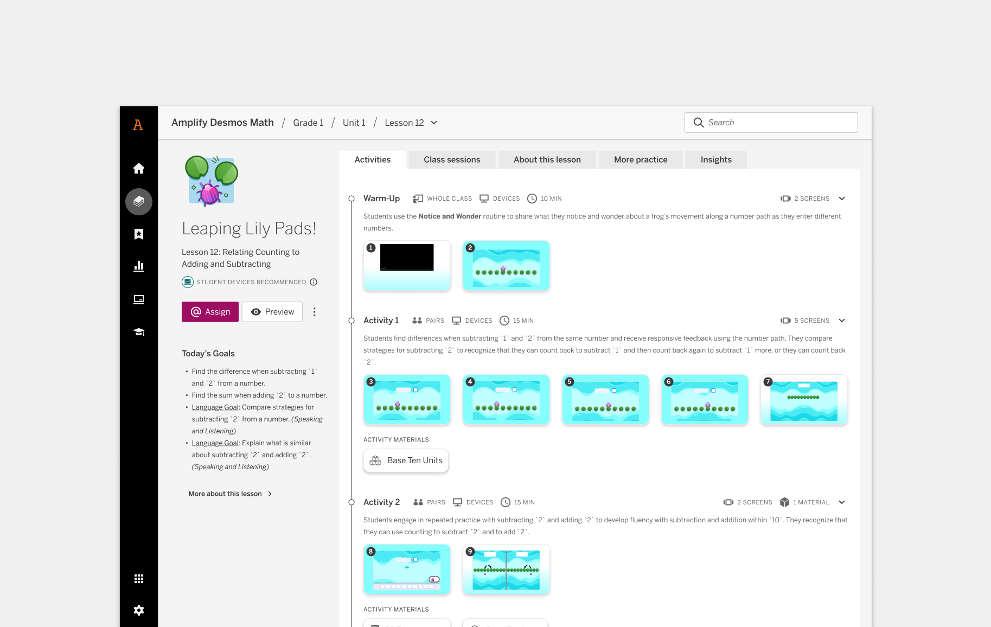Screen dimensions: 991x627
Task: Follow the More about this lesson link
Action: [x=230, y=494]
